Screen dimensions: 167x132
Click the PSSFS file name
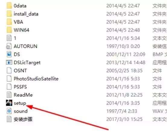click(x=20, y=87)
